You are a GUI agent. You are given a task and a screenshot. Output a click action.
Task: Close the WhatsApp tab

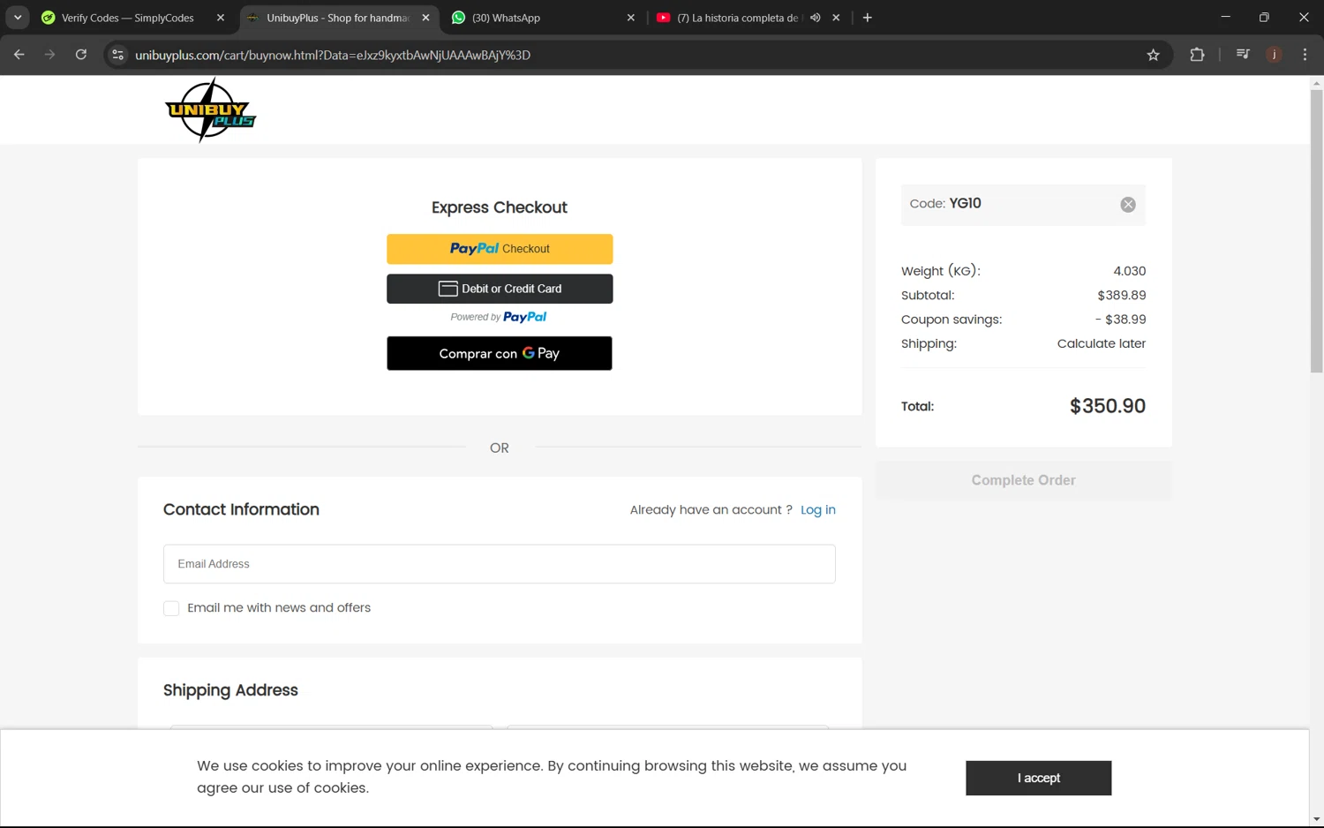point(631,18)
